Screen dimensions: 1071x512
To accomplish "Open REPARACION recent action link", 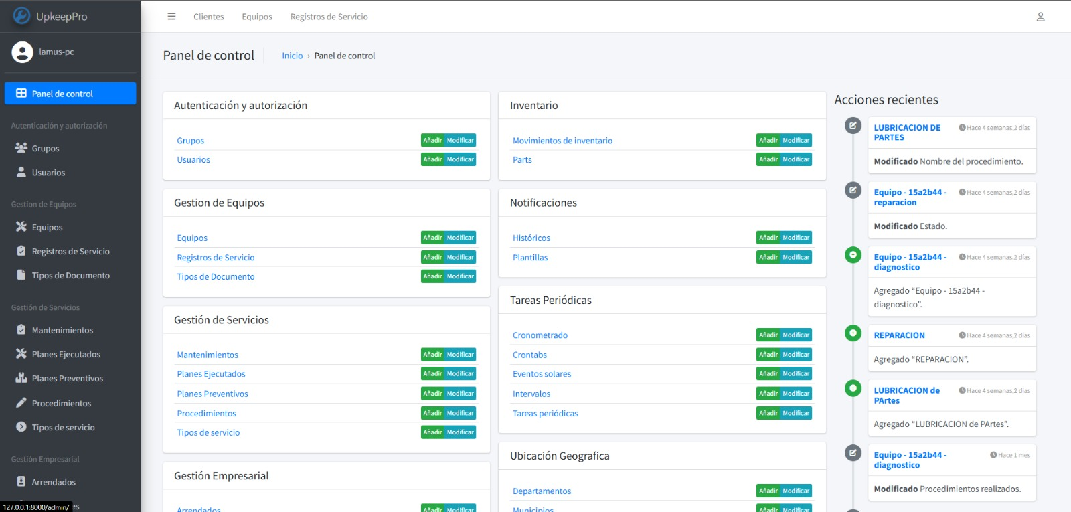I will pyautogui.click(x=899, y=335).
